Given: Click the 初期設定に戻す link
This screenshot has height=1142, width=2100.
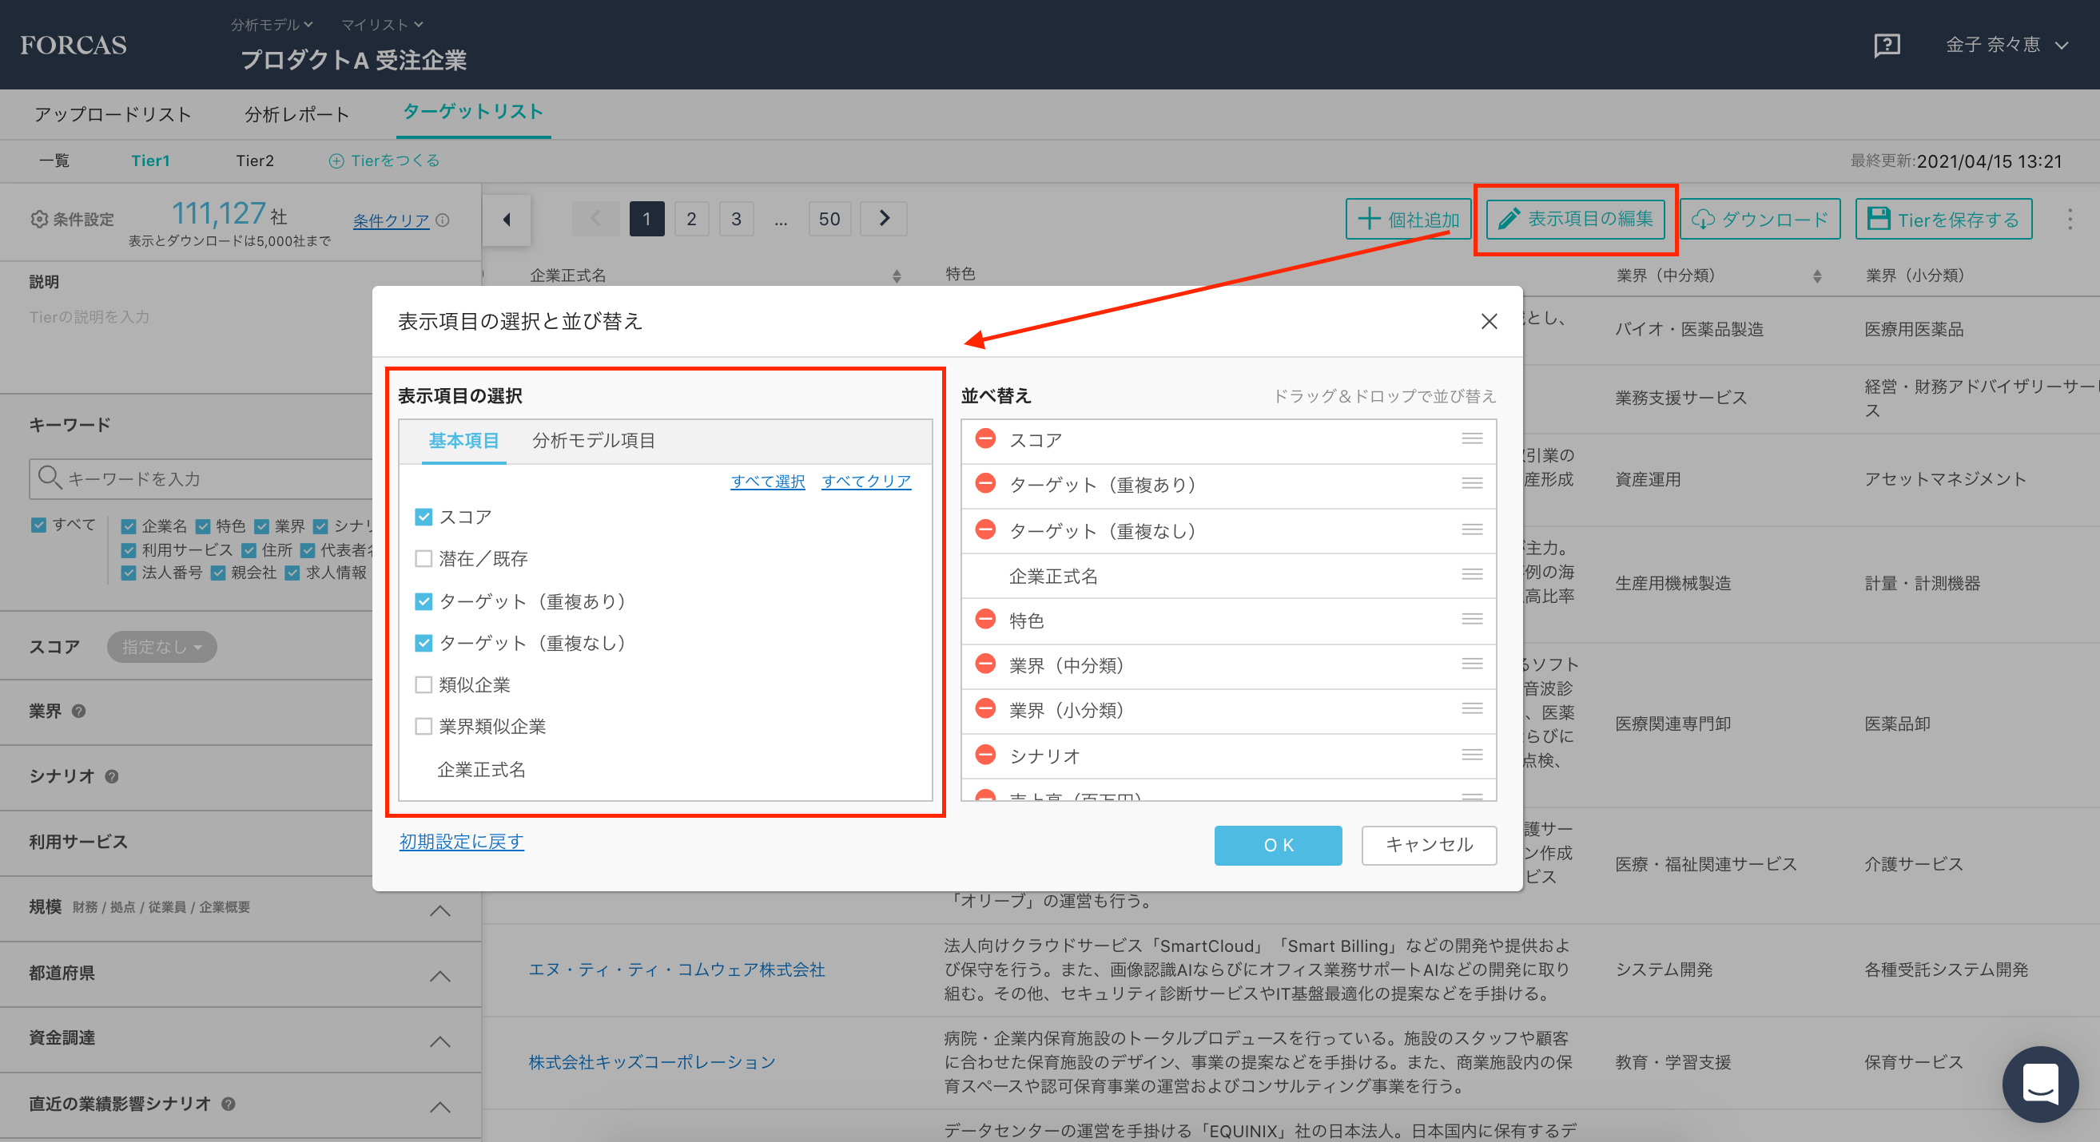Looking at the screenshot, I should coord(461,842).
